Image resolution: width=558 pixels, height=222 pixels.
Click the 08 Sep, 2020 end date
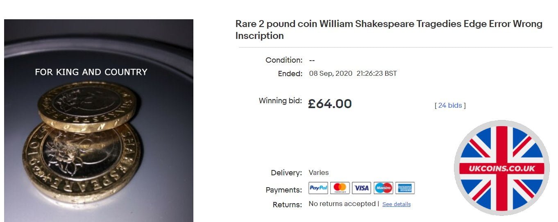pos(331,74)
